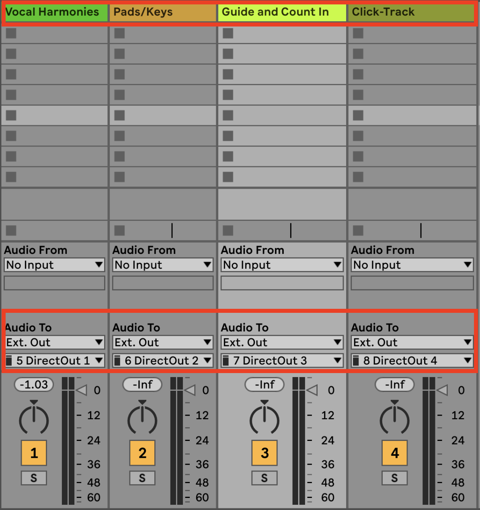The width and height of the screenshot is (480, 510).
Task: Open Ext. Out dropdown on Guide and Count In
Action: [282, 343]
